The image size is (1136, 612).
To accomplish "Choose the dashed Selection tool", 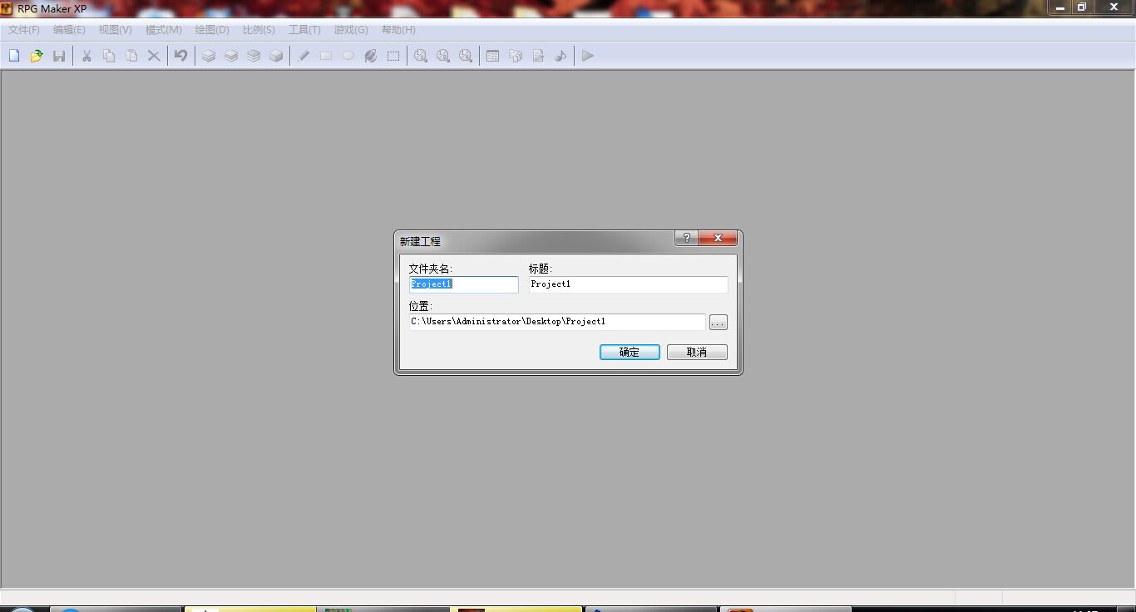I will tap(393, 56).
